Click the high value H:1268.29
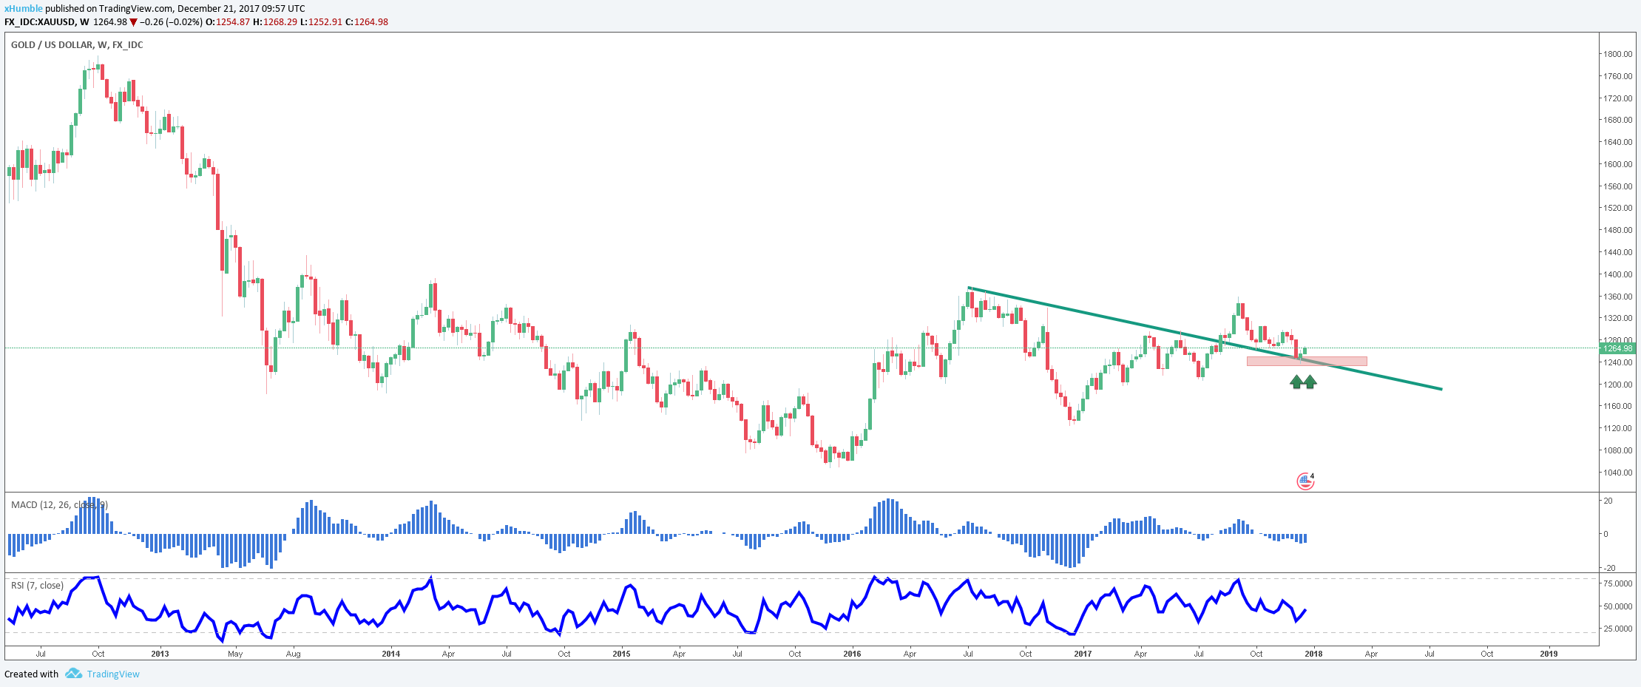The height and width of the screenshot is (687, 1641). point(275,22)
